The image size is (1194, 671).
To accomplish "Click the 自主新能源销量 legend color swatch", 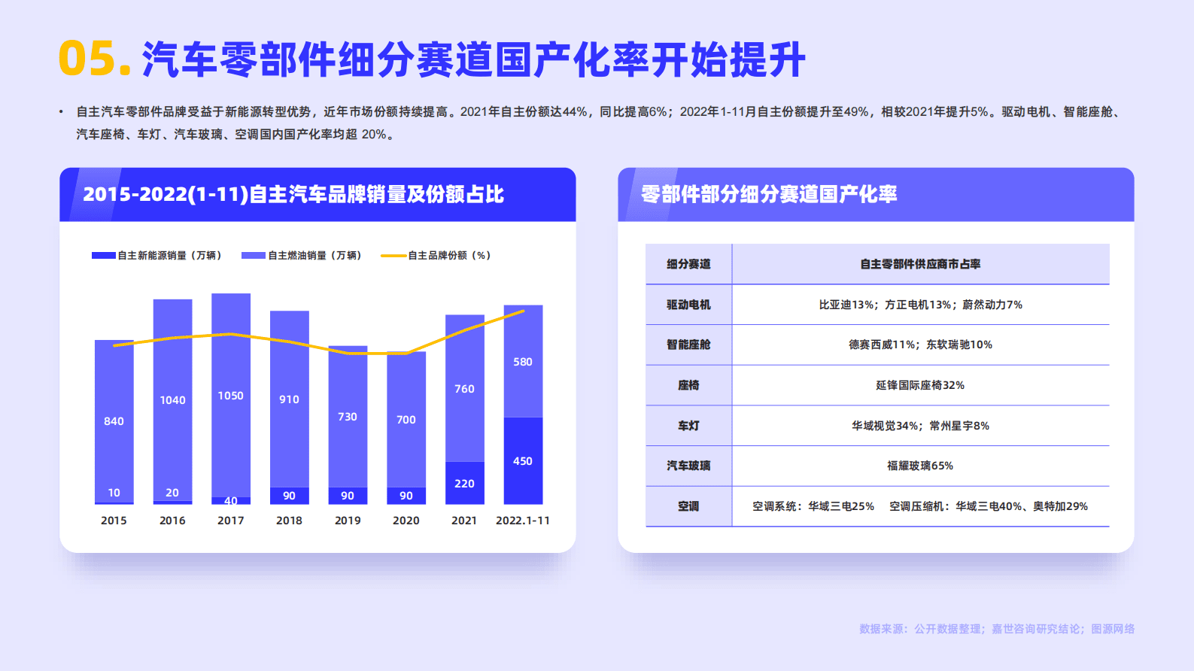I will click(x=103, y=256).
